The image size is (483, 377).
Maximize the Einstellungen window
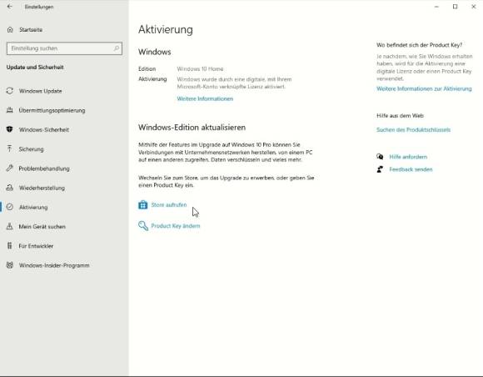pyautogui.click(x=455, y=7)
